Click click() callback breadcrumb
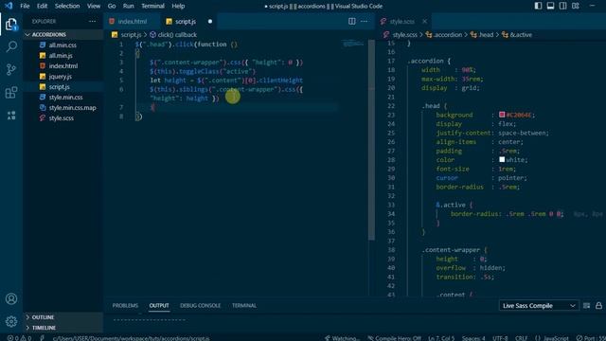Image resolution: width=606 pixels, height=341 pixels. pyautogui.click(x=173, y=35)
